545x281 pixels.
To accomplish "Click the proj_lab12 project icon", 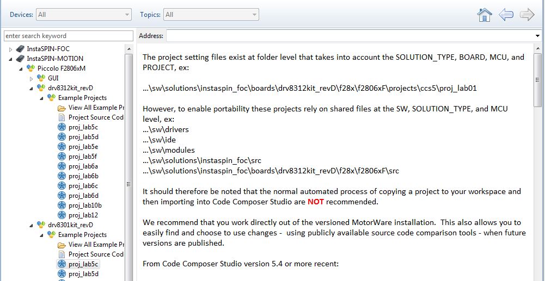I will (x=62, y=215).
